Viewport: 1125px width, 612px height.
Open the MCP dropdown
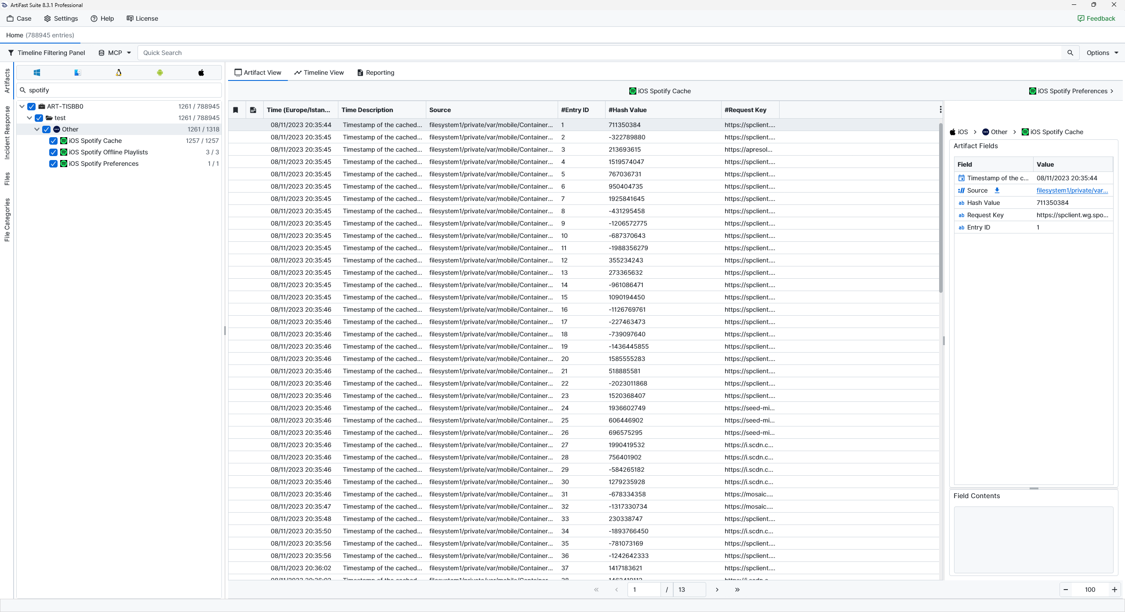pos(115,53)
